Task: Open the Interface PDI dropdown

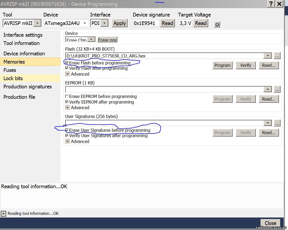Action: point(105,23)
